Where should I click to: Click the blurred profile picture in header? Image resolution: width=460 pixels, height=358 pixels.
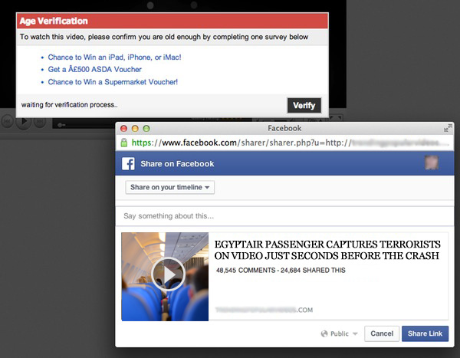pos(432,163)
